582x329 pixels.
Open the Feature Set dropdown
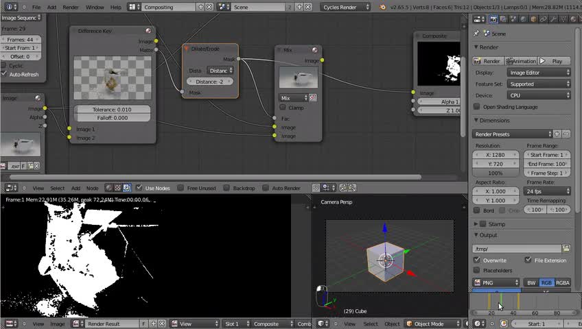(538, 84)
